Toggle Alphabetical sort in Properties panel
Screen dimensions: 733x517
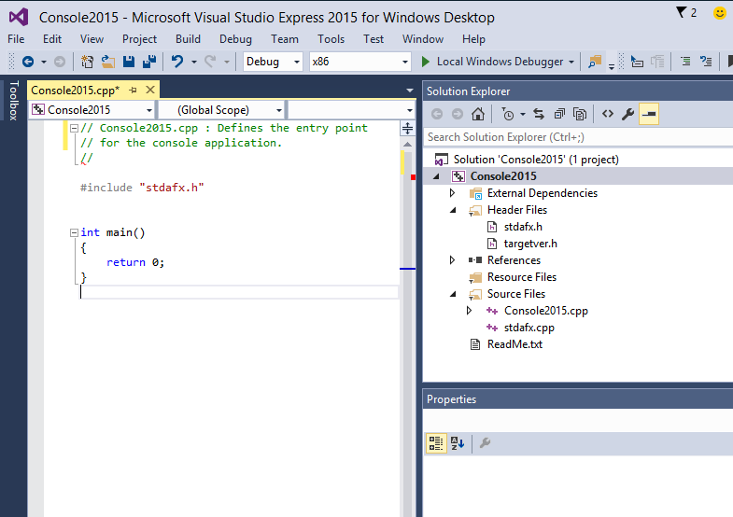(x=458, y=442)
